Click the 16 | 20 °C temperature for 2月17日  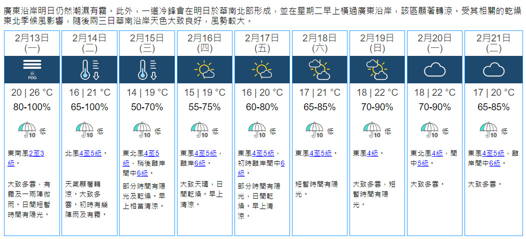click(262, 93)
